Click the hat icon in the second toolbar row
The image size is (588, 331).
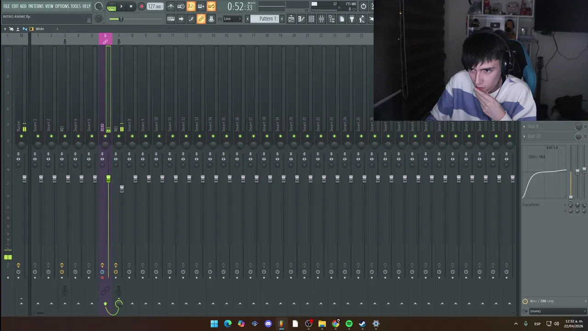click(211, 19)
